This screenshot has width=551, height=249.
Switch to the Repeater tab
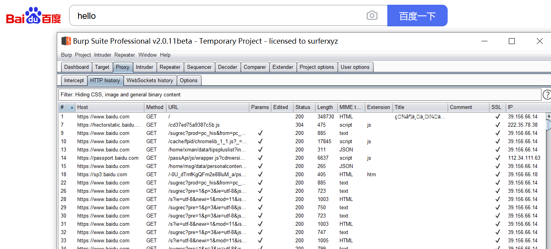click(x=170, y=67)
